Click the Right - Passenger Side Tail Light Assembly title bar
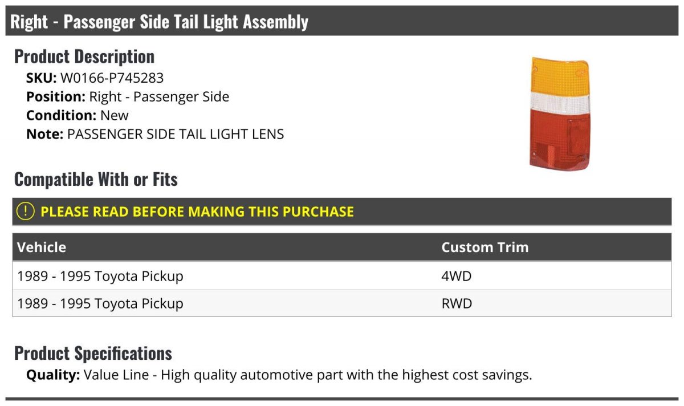 coord(341,22)
